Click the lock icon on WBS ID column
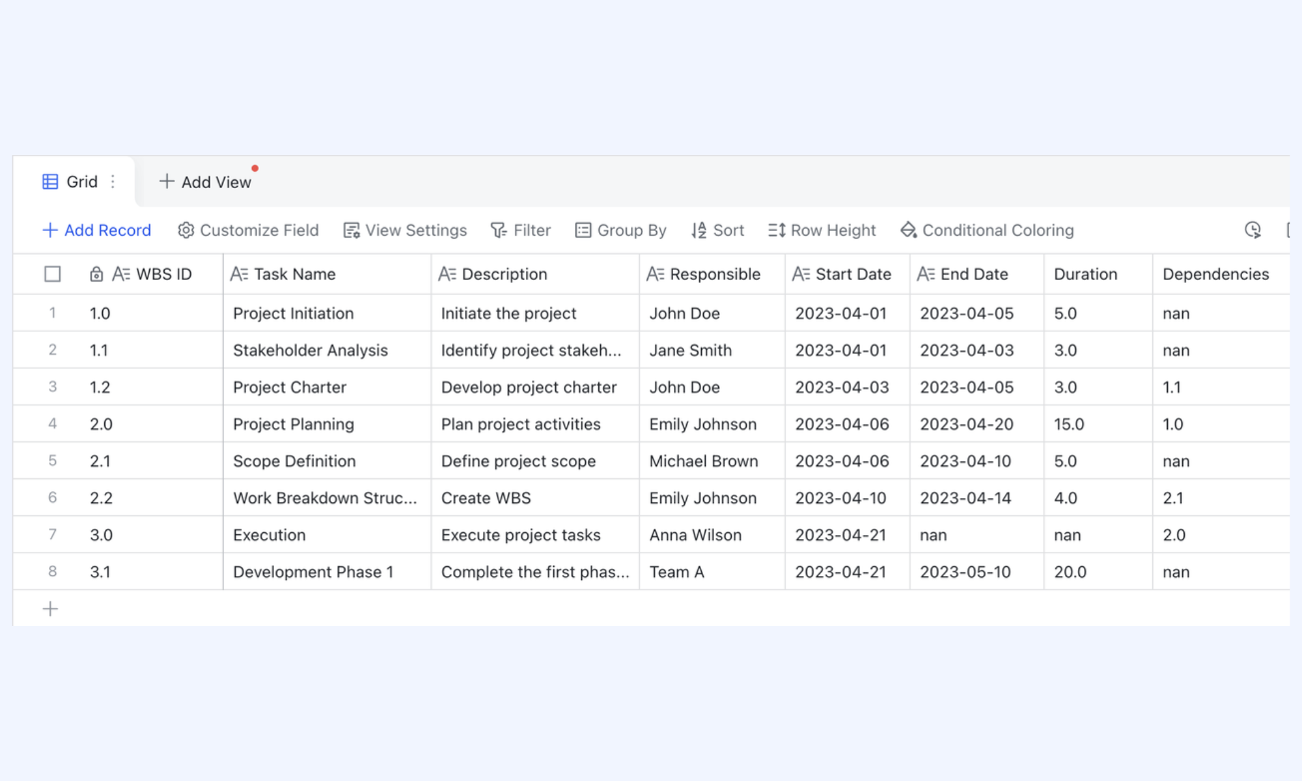 [x=96, y=274]
